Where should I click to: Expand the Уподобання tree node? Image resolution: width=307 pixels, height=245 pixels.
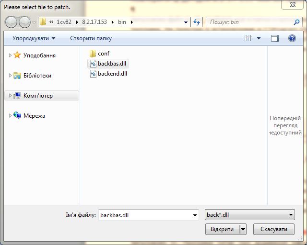(x=10, y=56)
